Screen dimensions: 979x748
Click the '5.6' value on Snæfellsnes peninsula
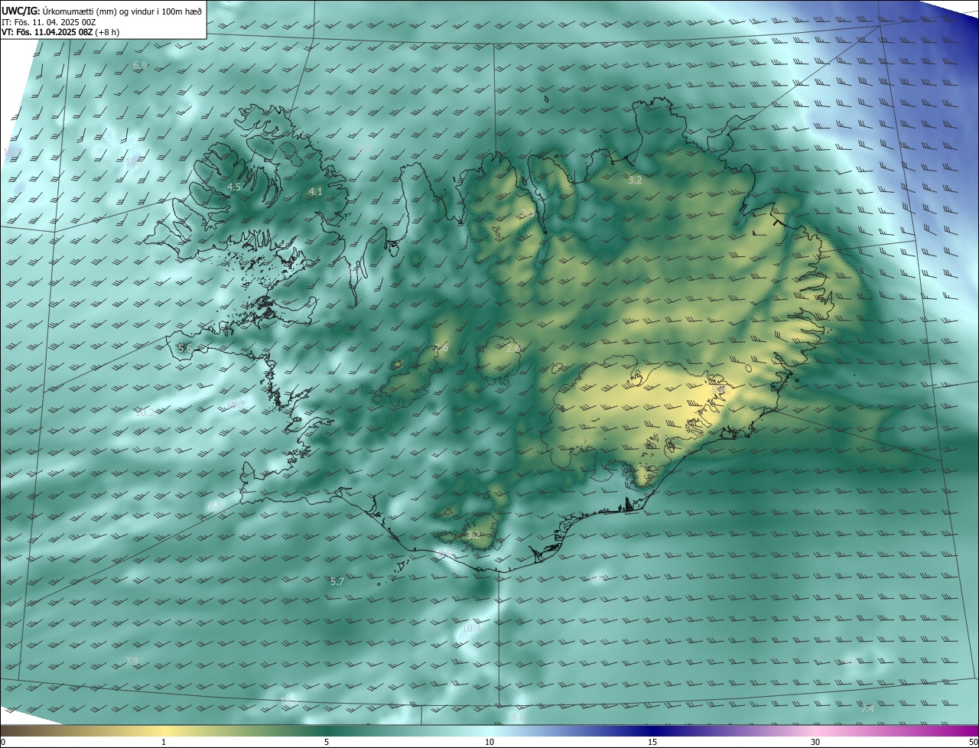[185, 348]
